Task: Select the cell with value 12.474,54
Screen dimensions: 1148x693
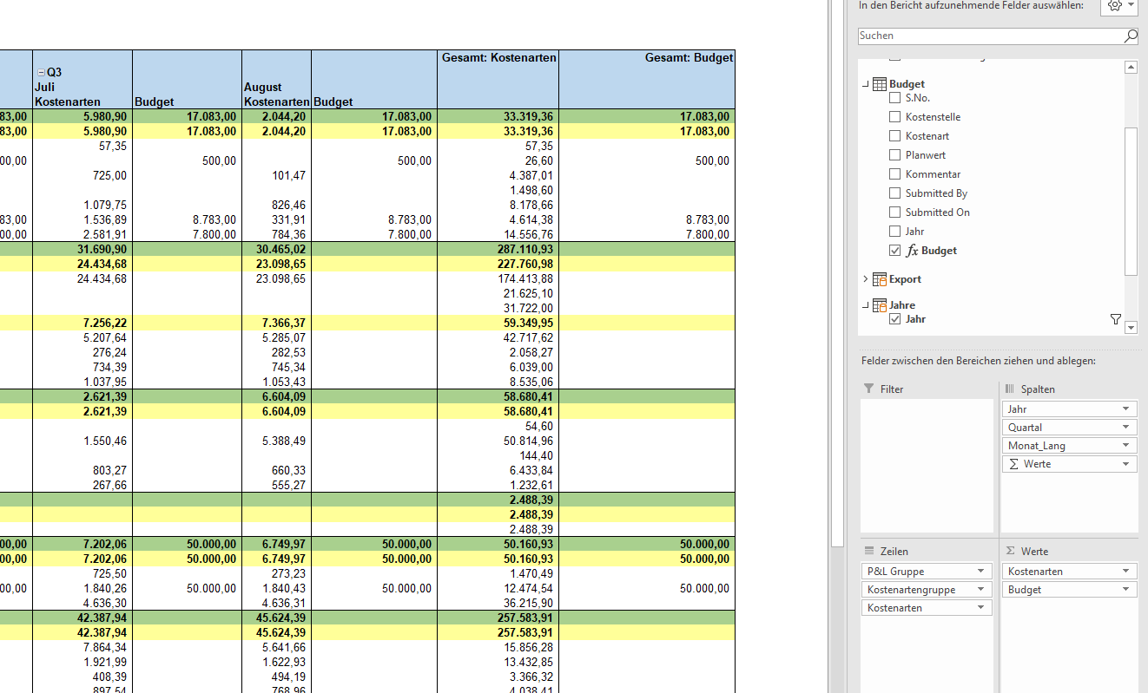Action: pyautogui.click(x=498, y=589)
